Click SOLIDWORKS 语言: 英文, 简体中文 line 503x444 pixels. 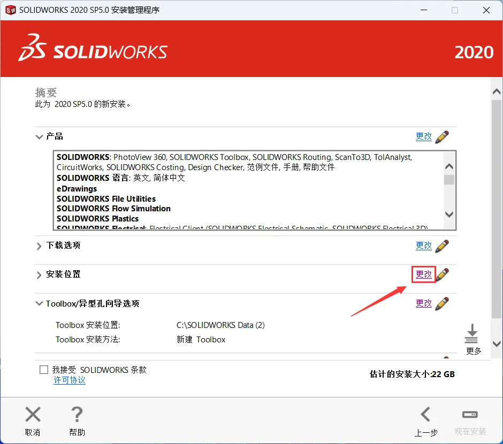(121, 178)
